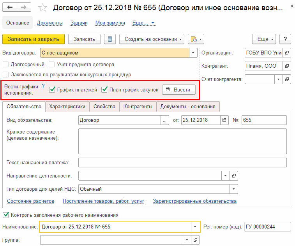
Task: Expand the Счет контрагента dropdown arrow
Action: pos(279,79)
